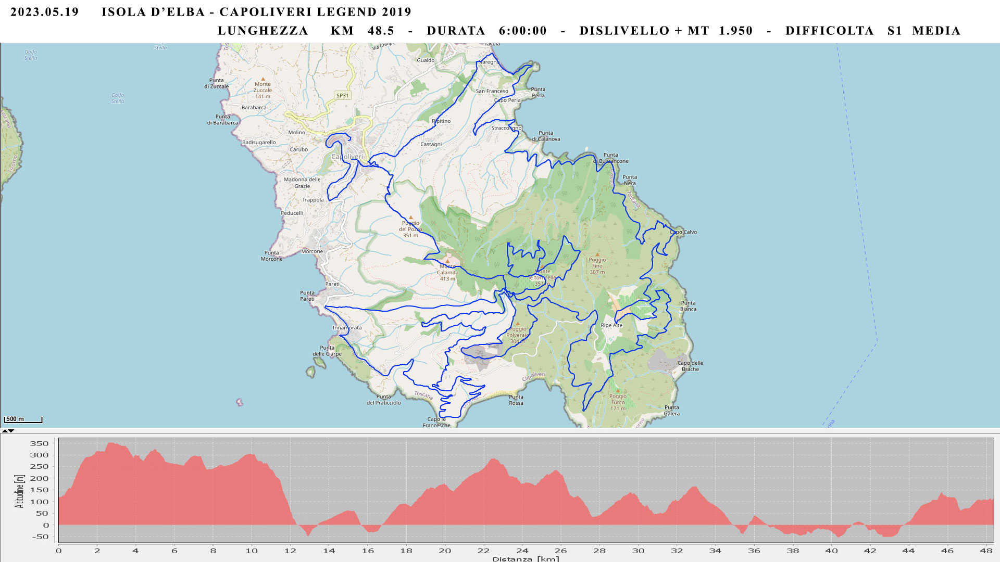Click the Poggio Turco peak triangle marker
The image size is (1000, 562).
pos(618,390)
